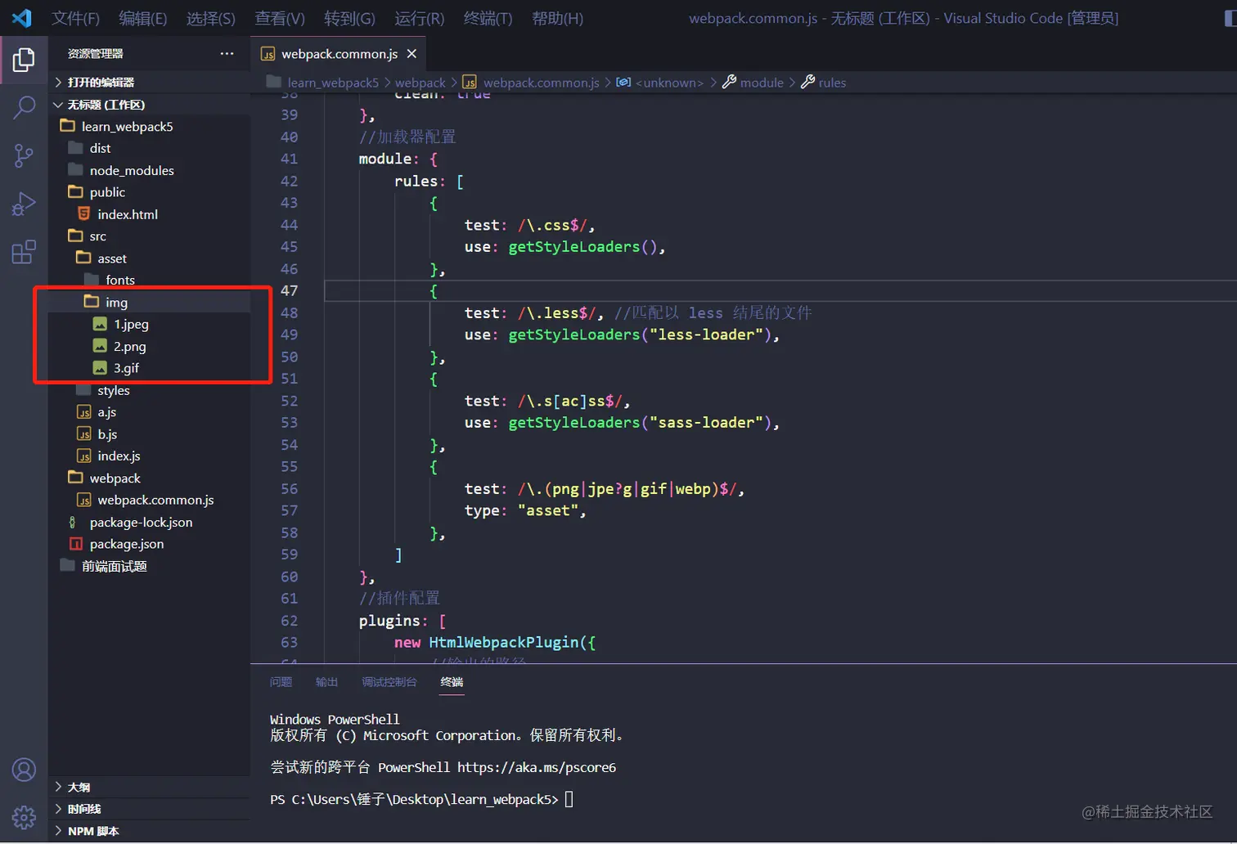Expand the 打开的编辑器 section

click(149, 82)
